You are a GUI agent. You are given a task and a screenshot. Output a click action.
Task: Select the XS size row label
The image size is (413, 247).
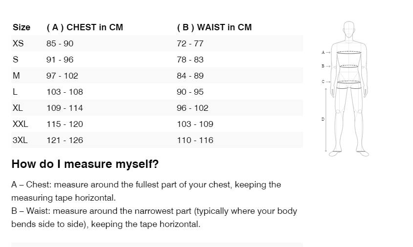tap(18, 43)
